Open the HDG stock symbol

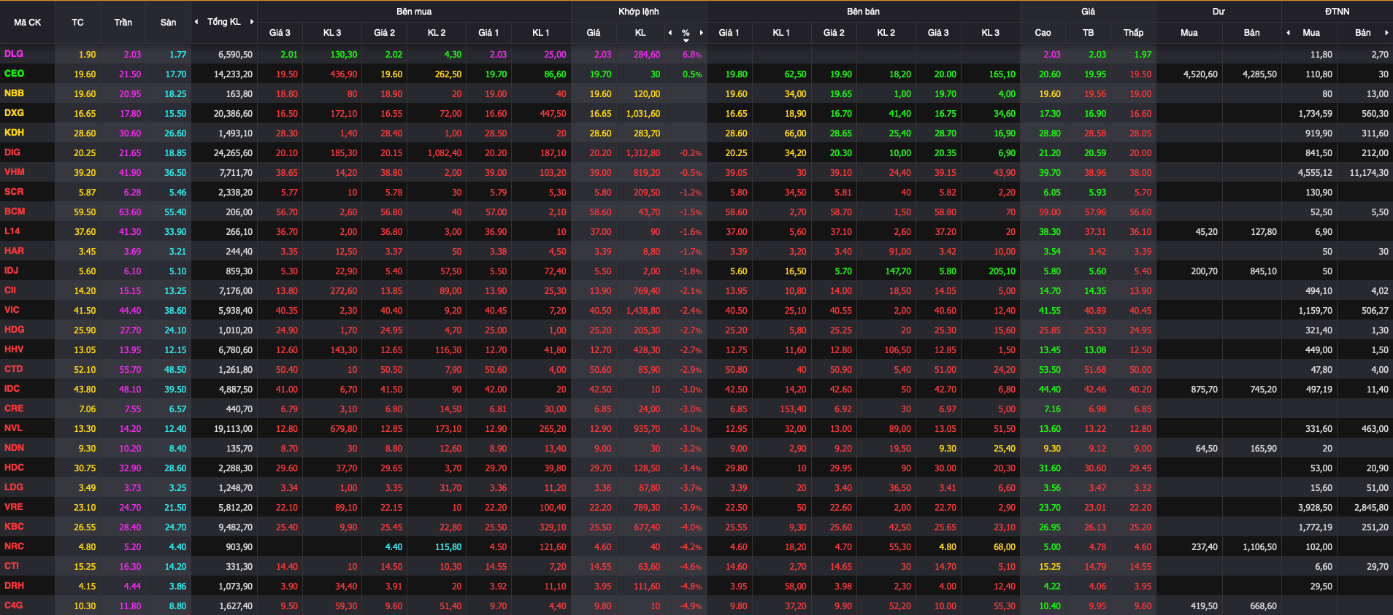[x=14, y=330]
